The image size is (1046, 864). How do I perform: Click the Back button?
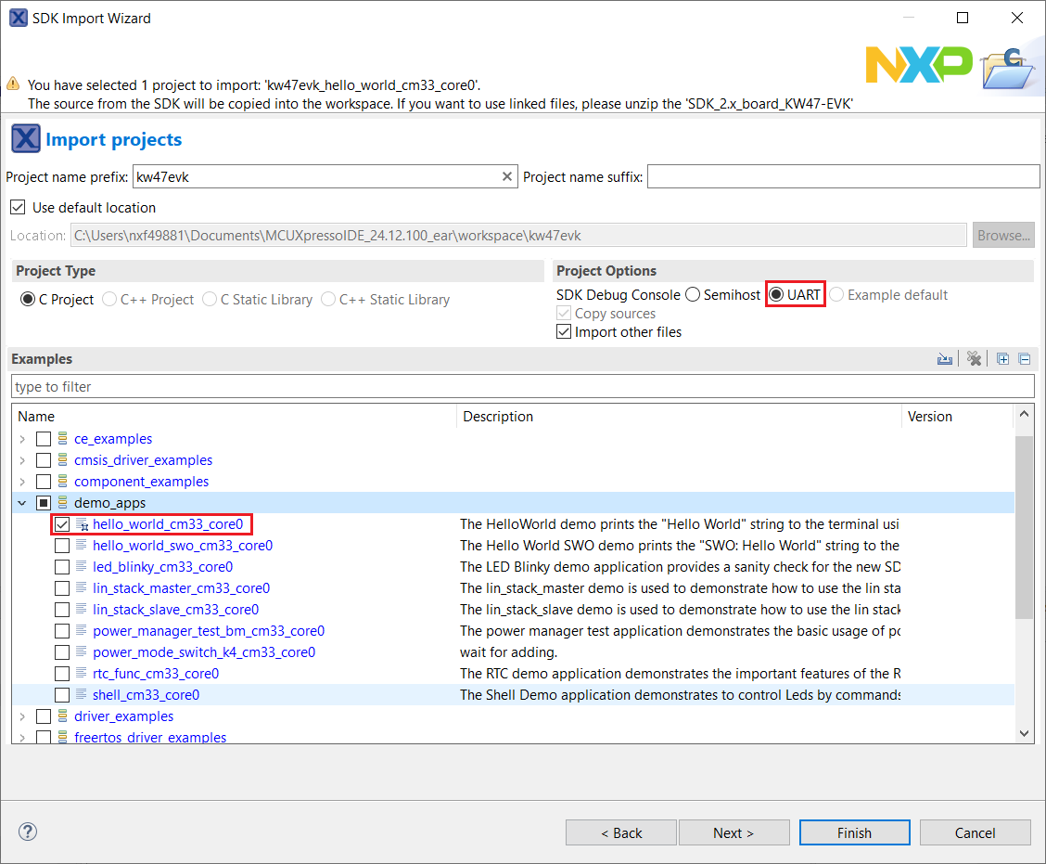(621, 832)
